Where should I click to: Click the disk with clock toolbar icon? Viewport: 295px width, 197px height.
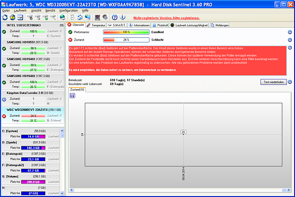coord(38,18)
